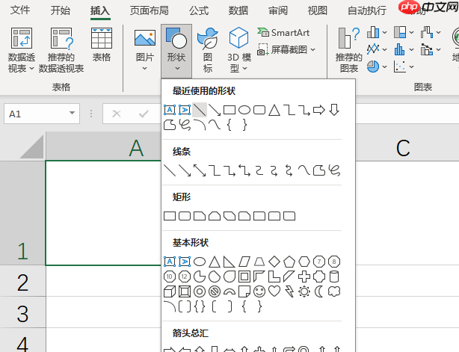The width and height of the screenshot is (459, 352).
Task: Open the 公式 ribbon tab
Action: point(199,10)
